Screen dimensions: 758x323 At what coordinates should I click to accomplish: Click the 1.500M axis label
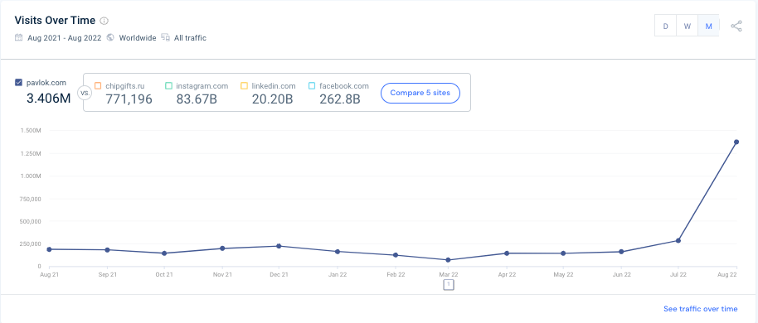31,131
